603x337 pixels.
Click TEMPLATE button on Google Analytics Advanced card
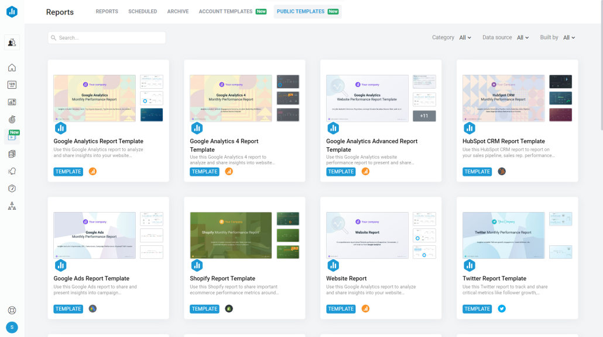(x=341, y=172)
